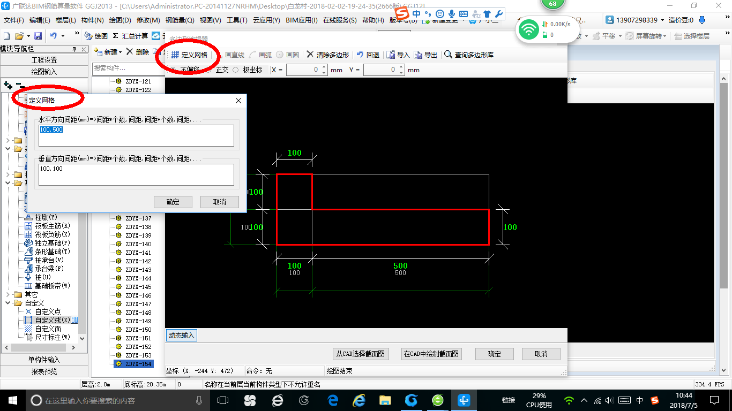This screenshot has width=732, height=411.
Task: Click 从CAD选择截面图 button
Action: 361,354
